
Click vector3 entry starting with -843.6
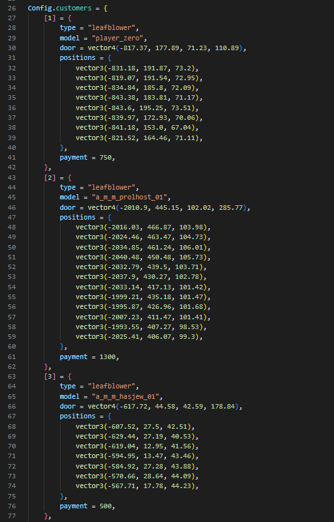coord(137,108)
